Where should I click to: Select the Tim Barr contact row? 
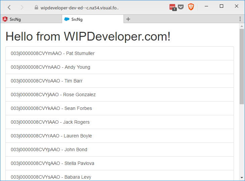[120, 81]
